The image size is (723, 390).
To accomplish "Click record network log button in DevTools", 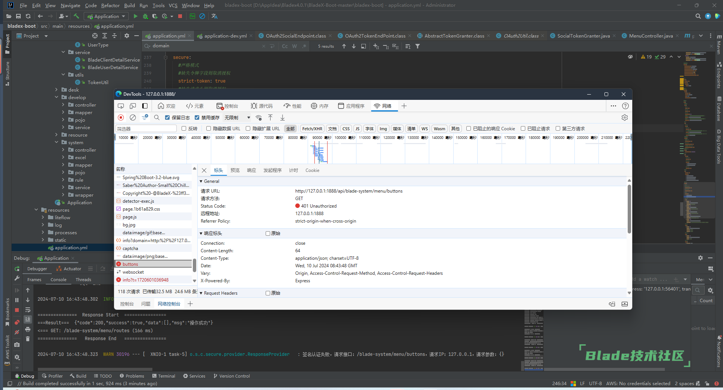I will [121, 117].
